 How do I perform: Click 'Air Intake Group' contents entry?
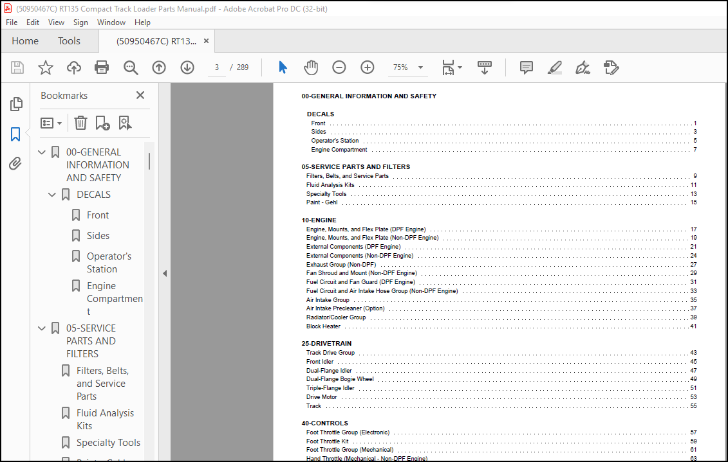[x=328, y=300]
